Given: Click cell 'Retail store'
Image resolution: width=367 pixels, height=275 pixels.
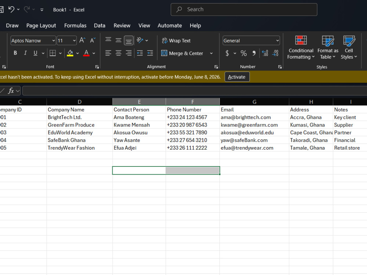Looking at the screenshot, I should 350,148.
